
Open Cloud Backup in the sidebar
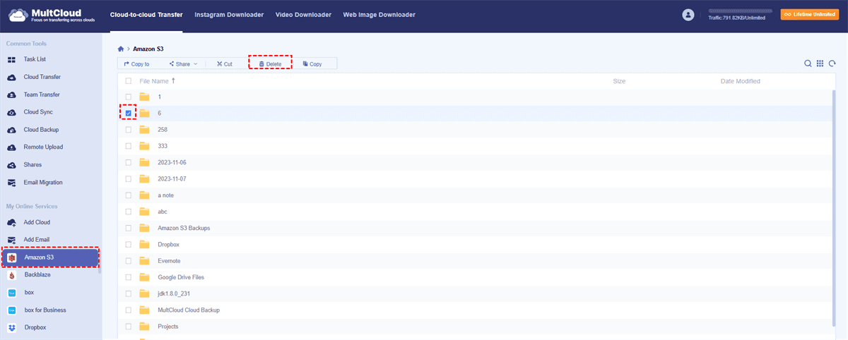(x=41, y=130)
